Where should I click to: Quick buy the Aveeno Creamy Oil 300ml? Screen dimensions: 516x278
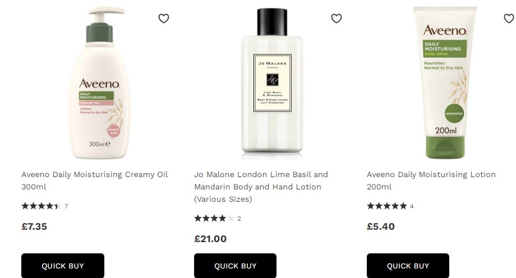[x=63, y=266]
